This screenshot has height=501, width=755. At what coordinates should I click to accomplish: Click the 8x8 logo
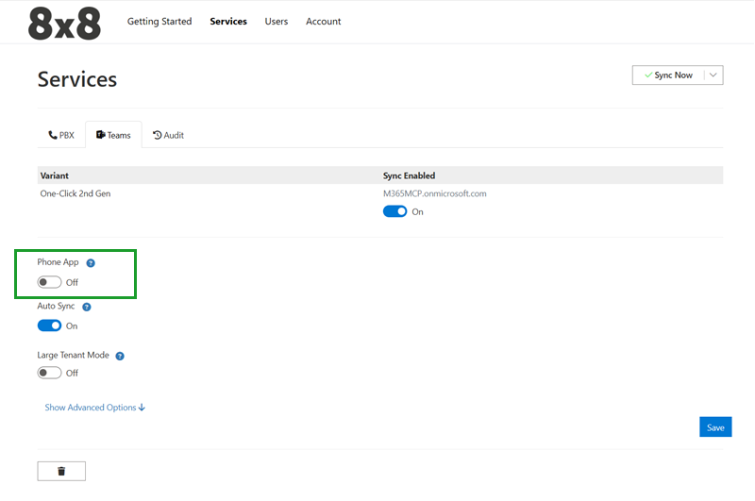point(64,22)
